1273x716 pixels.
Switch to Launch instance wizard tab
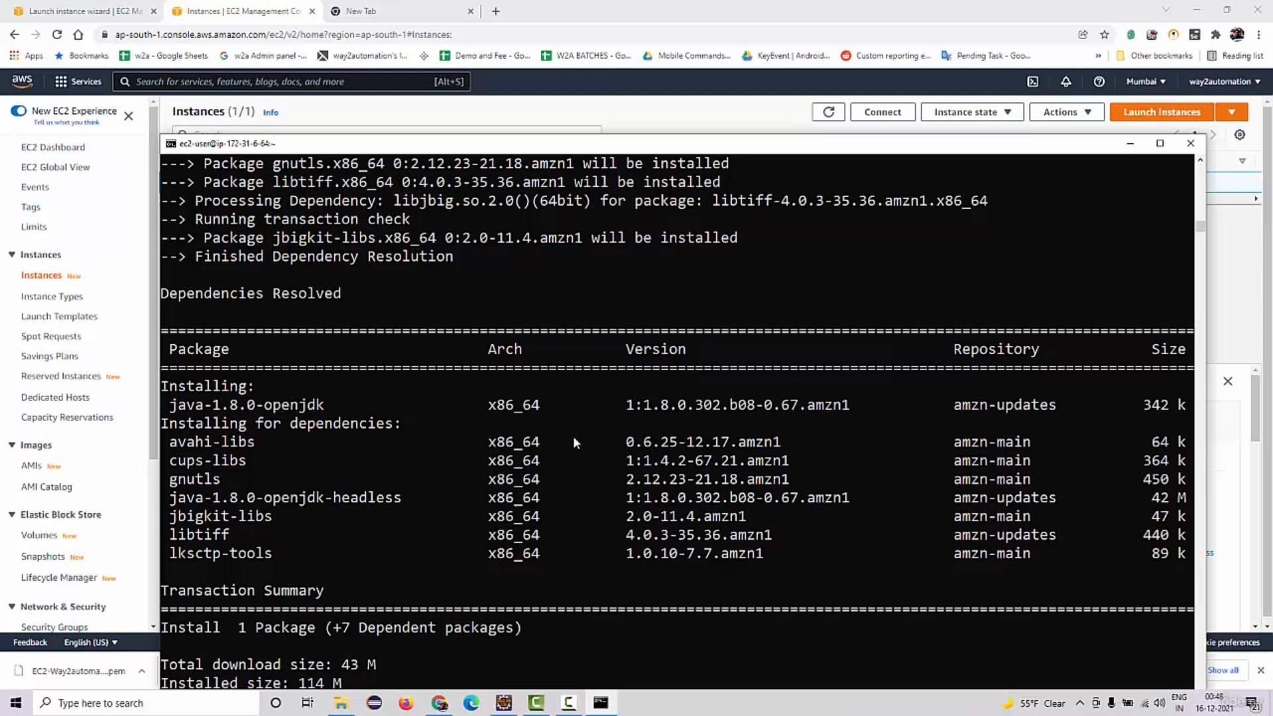(85, 11)
